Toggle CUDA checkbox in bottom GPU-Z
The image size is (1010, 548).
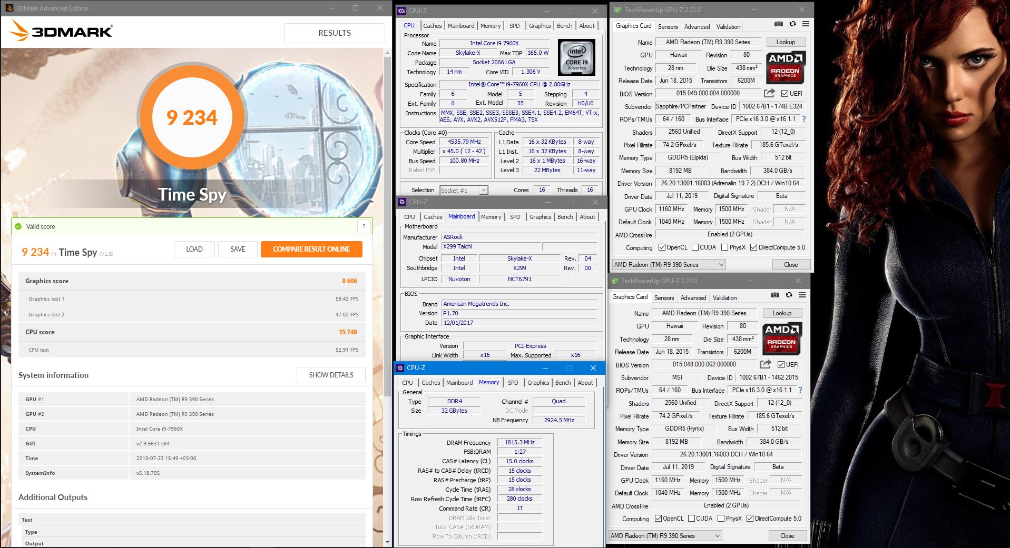tap(692, 519)
